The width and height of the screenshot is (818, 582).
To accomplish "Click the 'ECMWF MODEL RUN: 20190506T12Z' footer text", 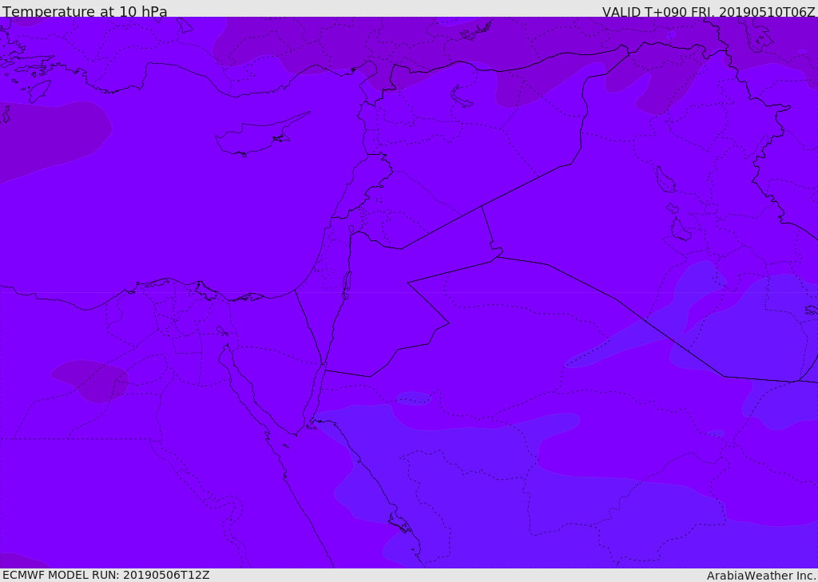I will pos(106,575).
